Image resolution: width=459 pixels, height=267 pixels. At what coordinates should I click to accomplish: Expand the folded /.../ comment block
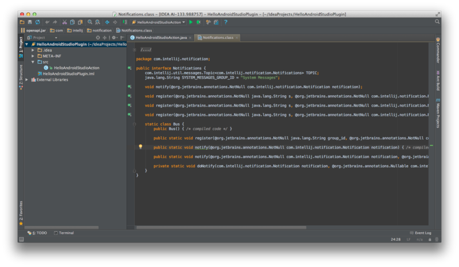tap(134, 50)
